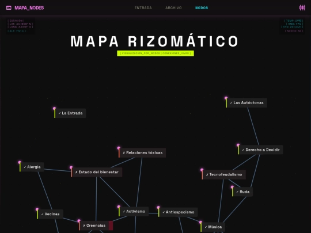Click the pink pin on Creencias
The image size is (311, 233).
(x=79, y=221)
